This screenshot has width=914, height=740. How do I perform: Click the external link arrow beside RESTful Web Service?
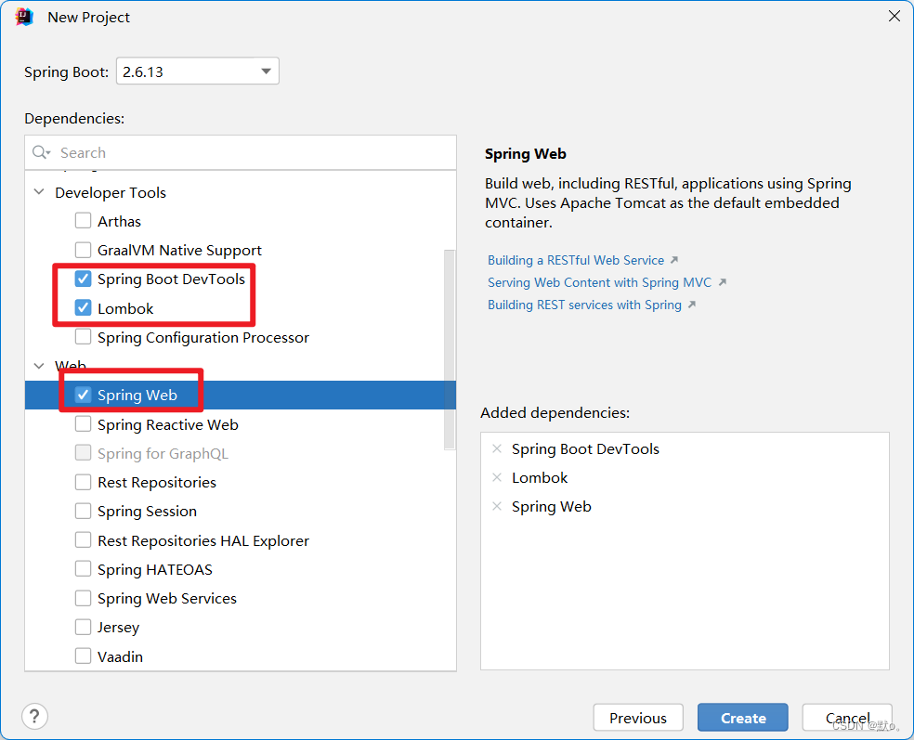tap(672, 260)
